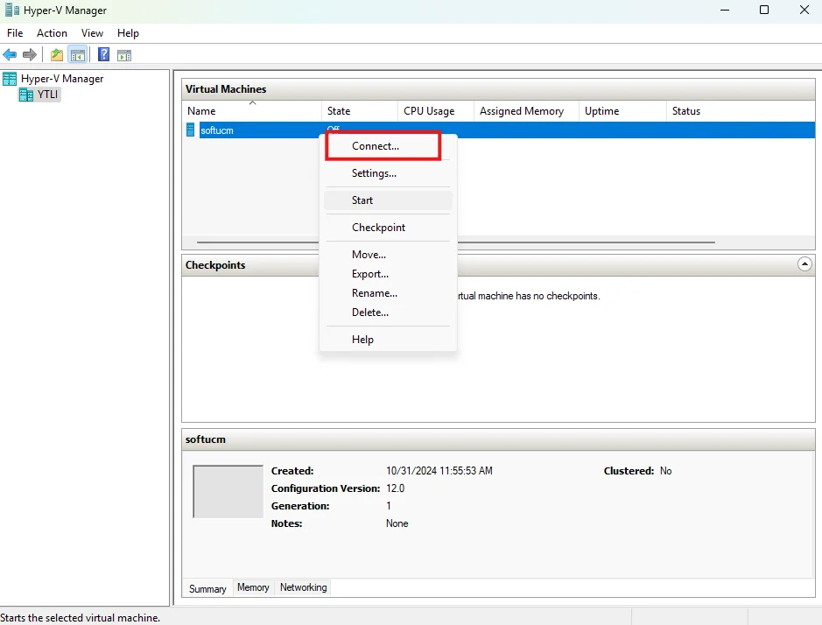Sort by the Name column header
This screenshot has width=822, height=625.
pos(252,110)
